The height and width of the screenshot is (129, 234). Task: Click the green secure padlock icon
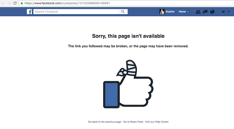22,3
